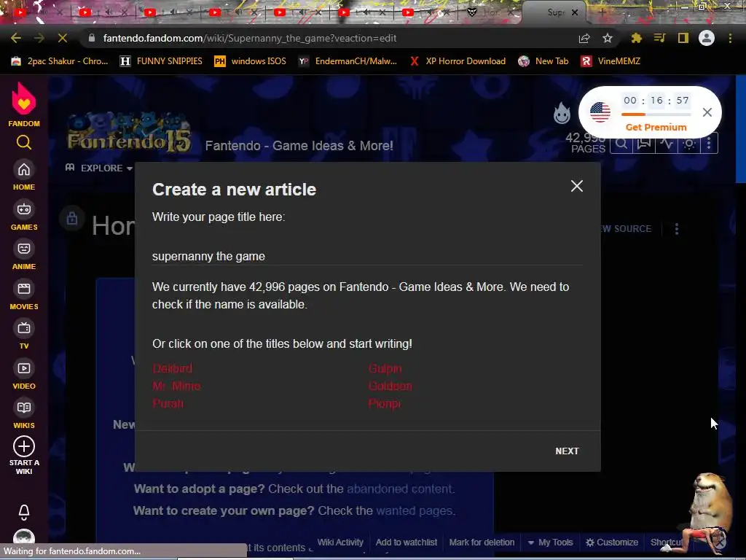Open the FUNNY SNIPPIES bookmark

coord(161,61)
